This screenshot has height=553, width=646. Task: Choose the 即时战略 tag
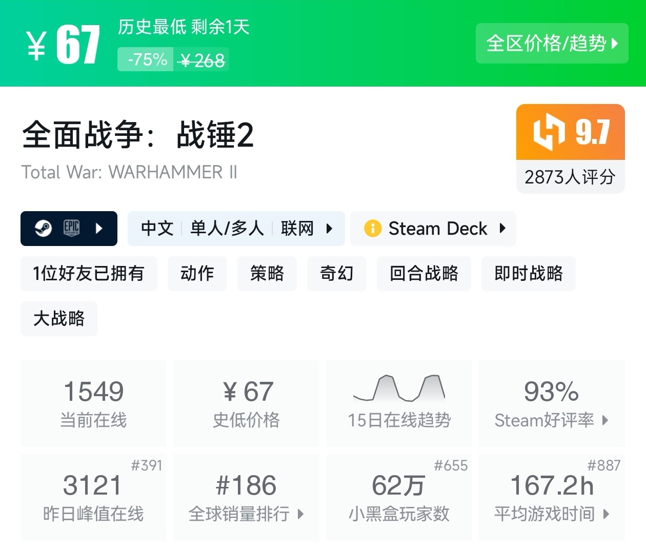pyautogui.click(x=528, y=273)
